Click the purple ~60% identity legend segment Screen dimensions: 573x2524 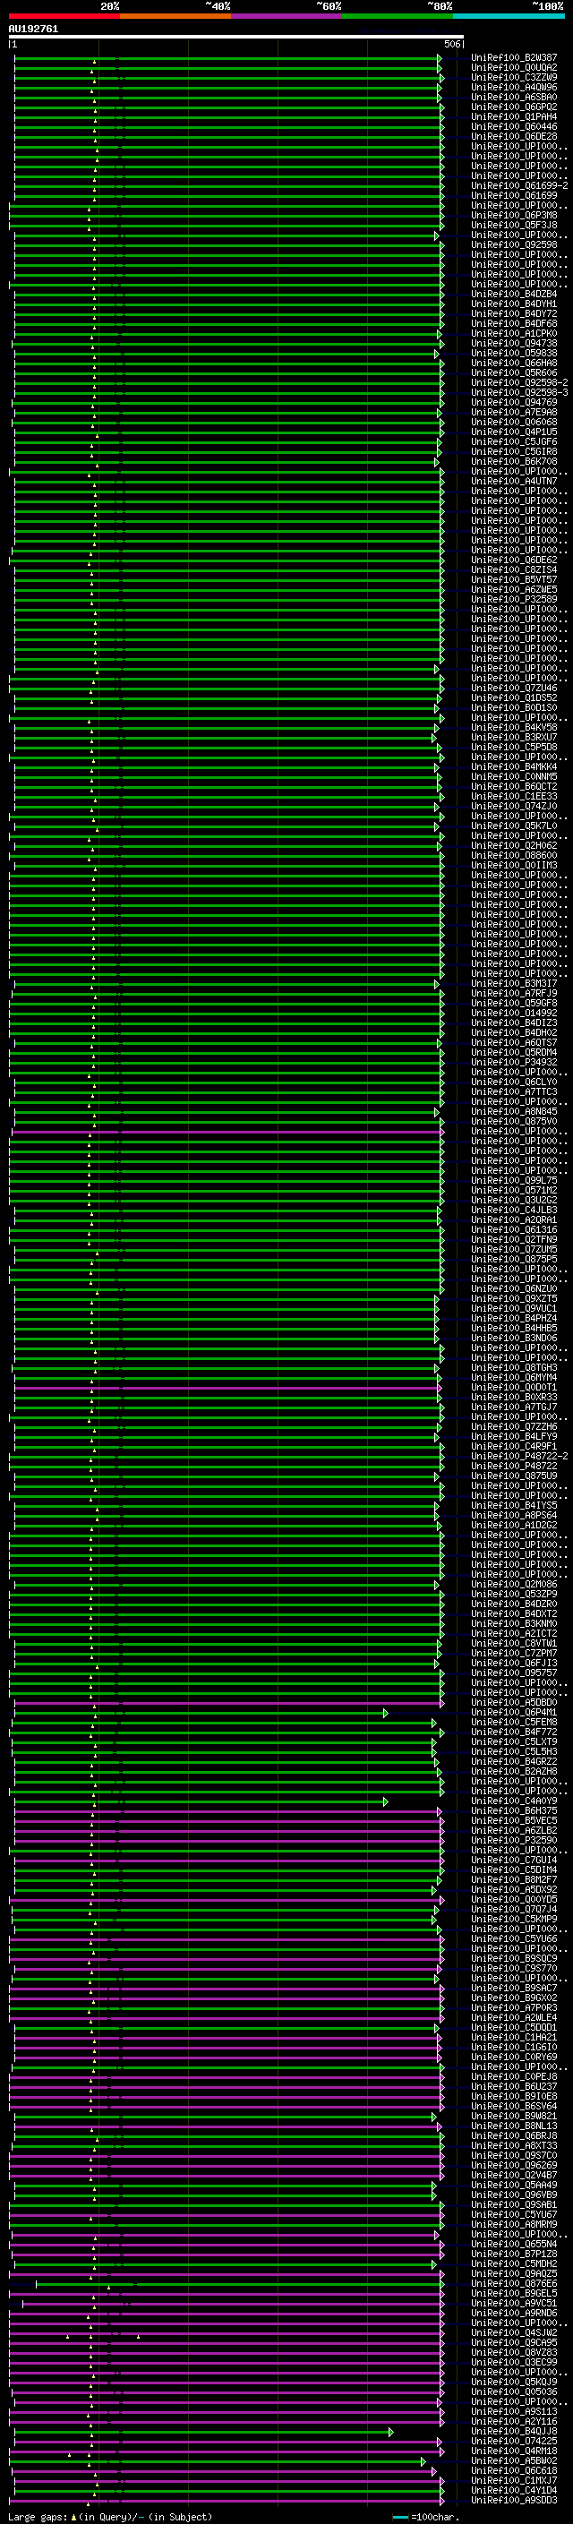coord(286,16)
